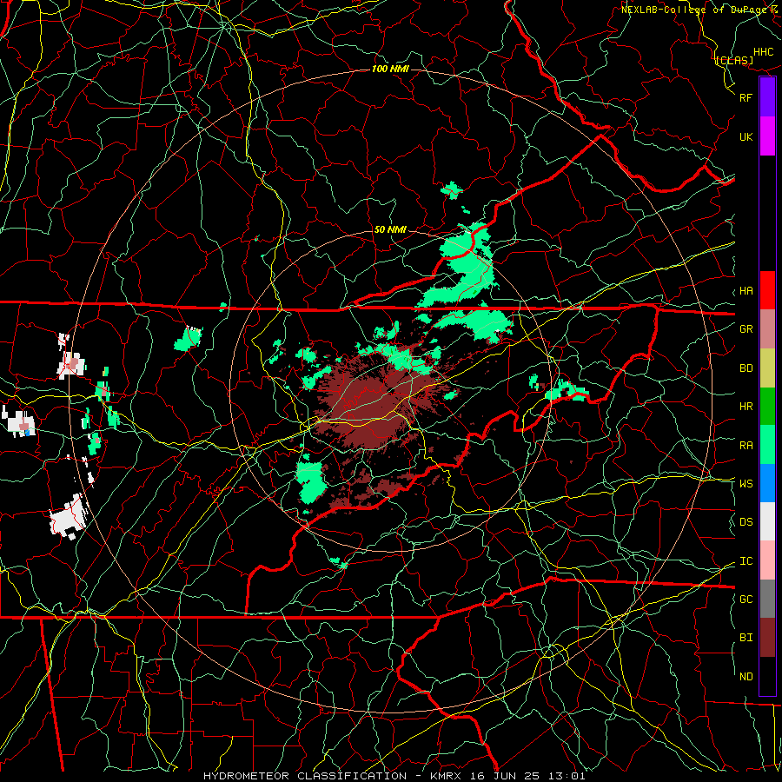Click the RA legend label
The image size is (782, 782).
pos(746,446)
